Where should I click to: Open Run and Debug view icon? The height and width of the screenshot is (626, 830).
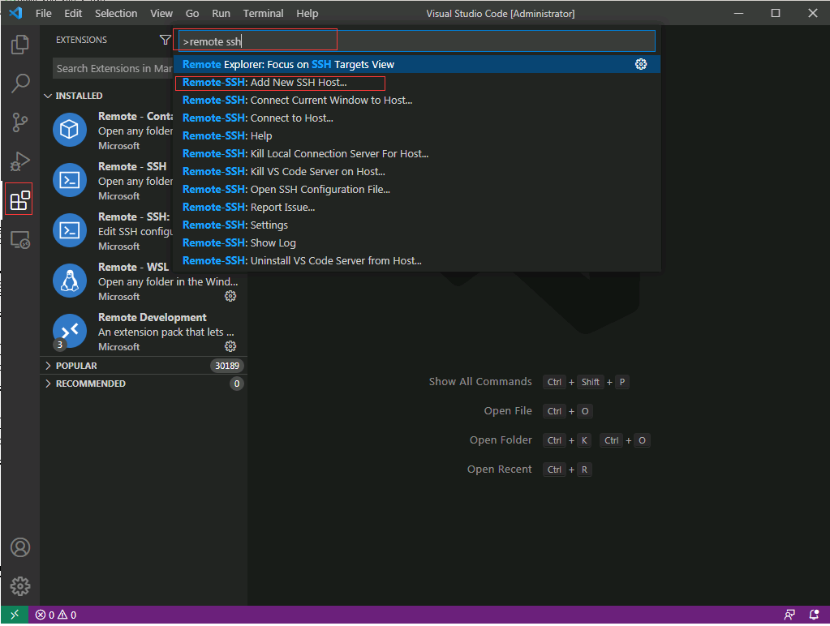[x=20, y=161]
